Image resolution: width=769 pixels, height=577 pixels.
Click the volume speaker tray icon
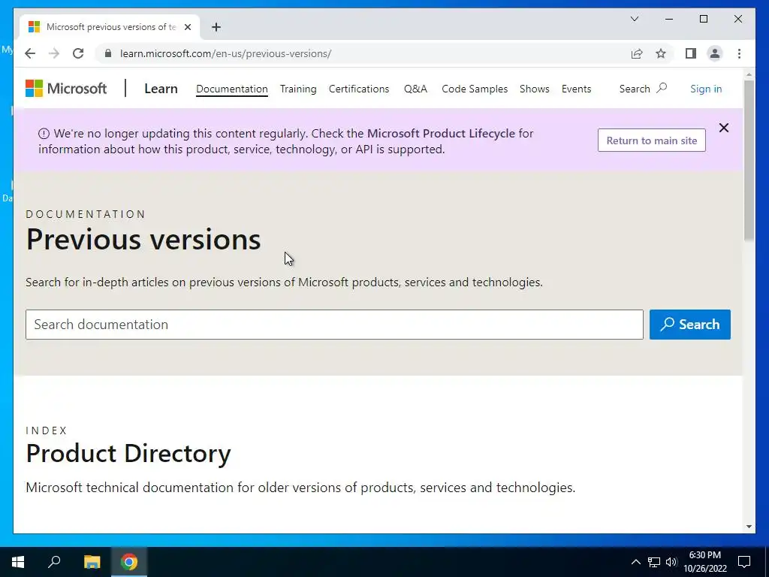pos(671,562)
